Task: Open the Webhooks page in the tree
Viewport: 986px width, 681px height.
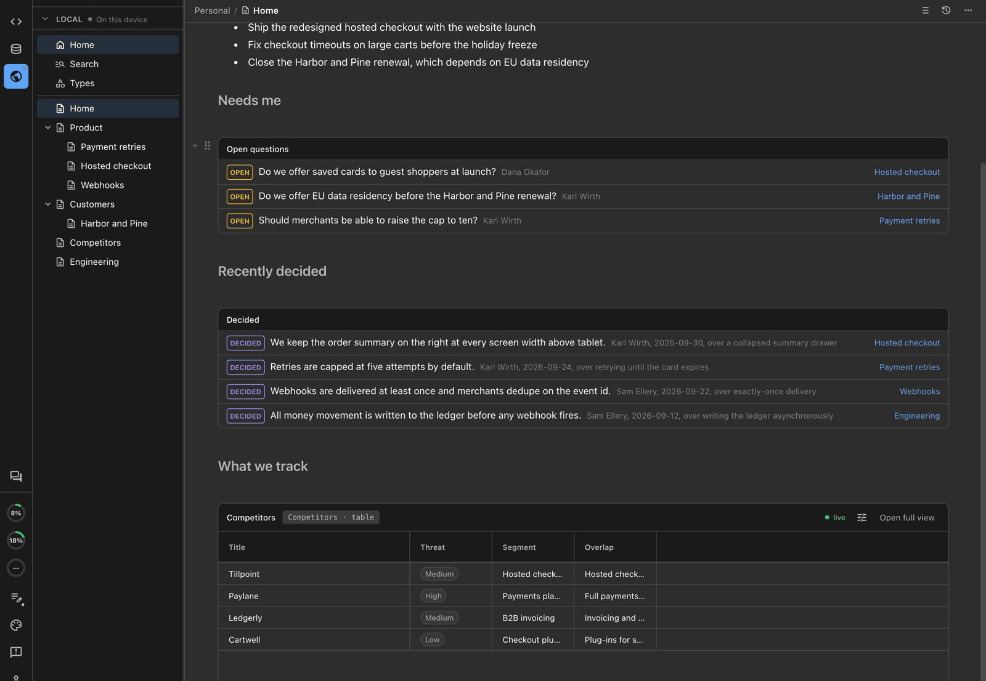Action: 102,185
